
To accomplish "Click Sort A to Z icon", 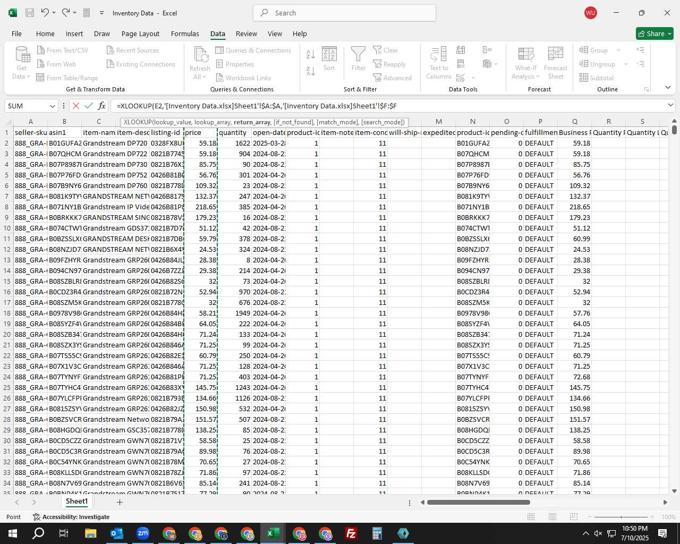I will click(311, 54).
